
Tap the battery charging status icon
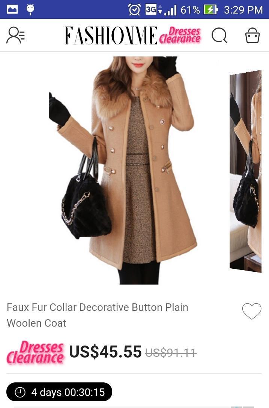[210, 10]
